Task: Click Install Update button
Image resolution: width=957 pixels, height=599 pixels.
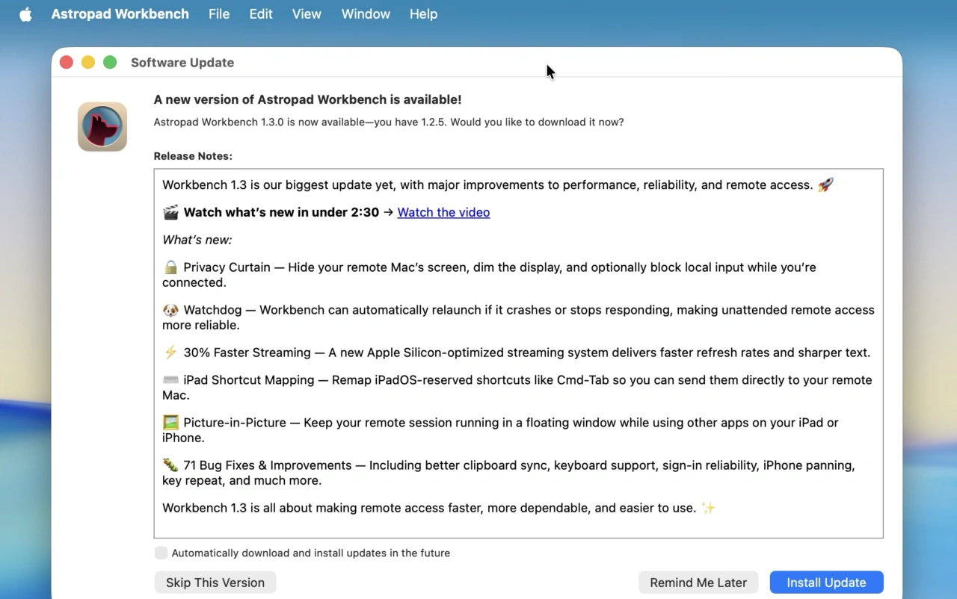Action: [x=826, y=583]
